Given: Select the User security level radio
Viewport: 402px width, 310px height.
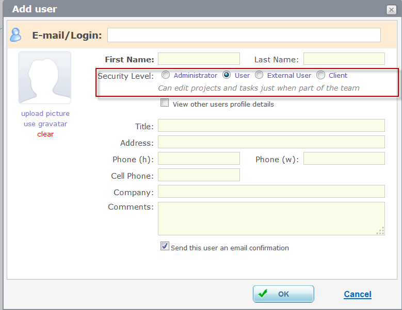Looking at the screenshot, I should click(x=227, y=75).
